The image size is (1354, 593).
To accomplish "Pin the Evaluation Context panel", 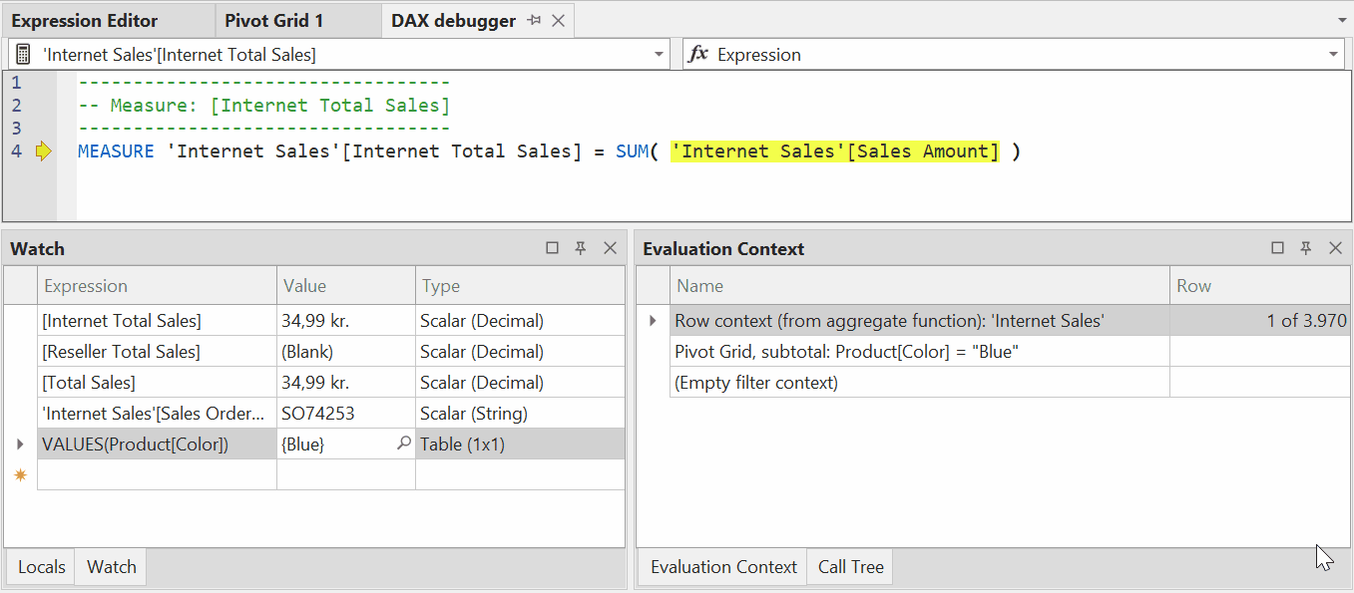I will [x=1306, y=248].
